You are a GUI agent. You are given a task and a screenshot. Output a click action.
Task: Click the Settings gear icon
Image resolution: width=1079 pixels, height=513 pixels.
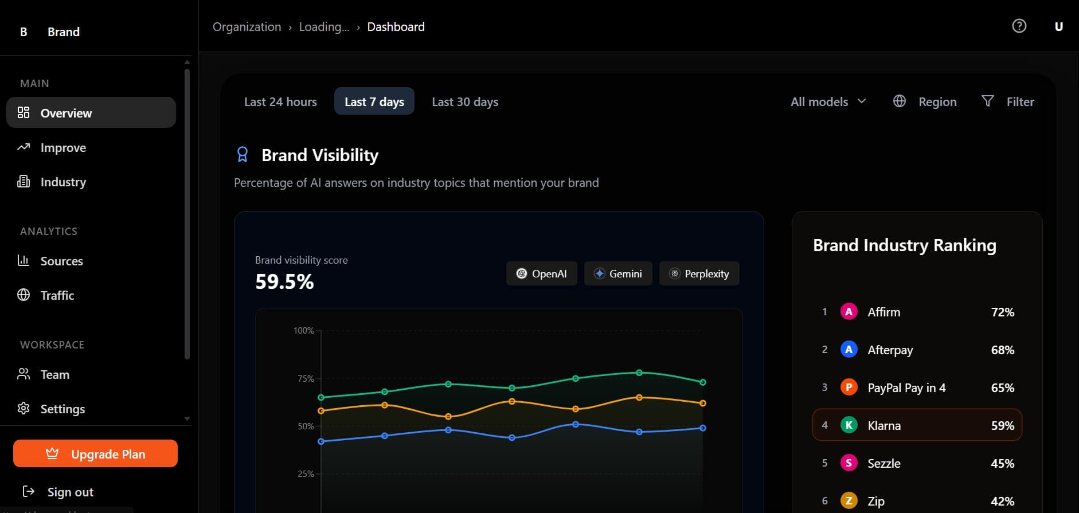(24, 408)
